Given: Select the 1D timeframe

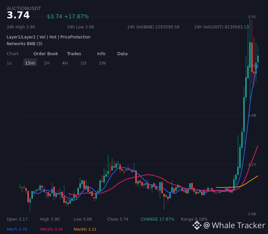Looking at the screenshot, I should (83, 63).
